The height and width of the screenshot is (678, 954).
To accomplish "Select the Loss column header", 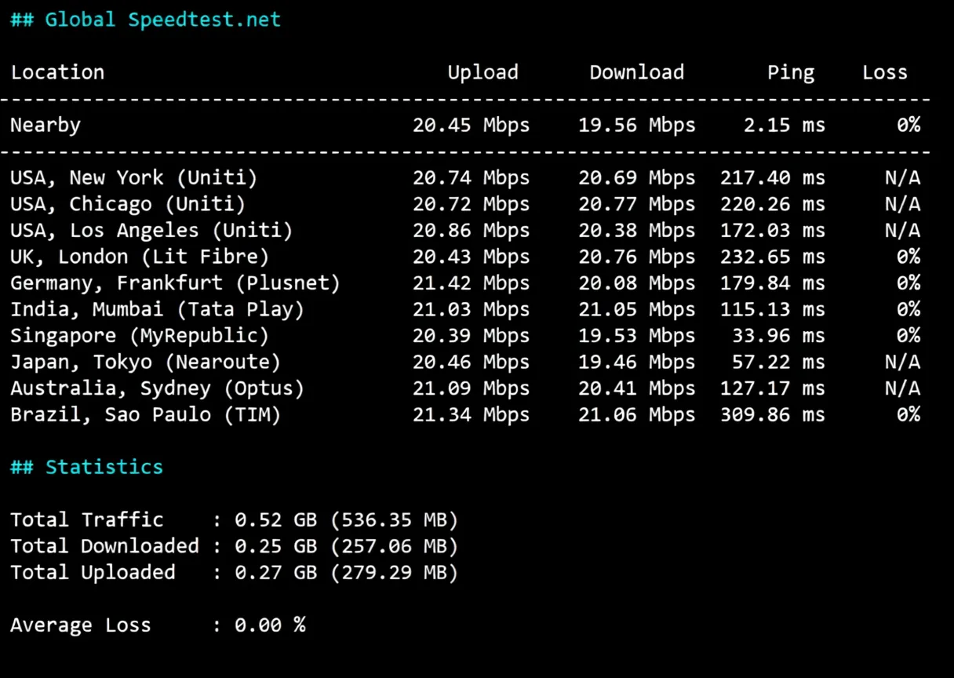I will (x=885, y=72).
